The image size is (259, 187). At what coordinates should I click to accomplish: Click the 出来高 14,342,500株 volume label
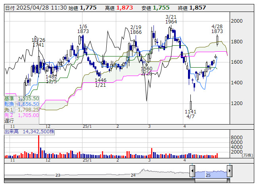pos(29,132)
